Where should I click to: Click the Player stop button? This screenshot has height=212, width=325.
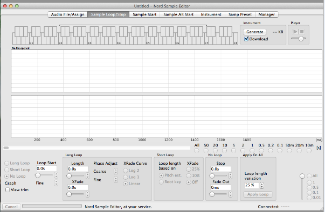pos(302,32)
